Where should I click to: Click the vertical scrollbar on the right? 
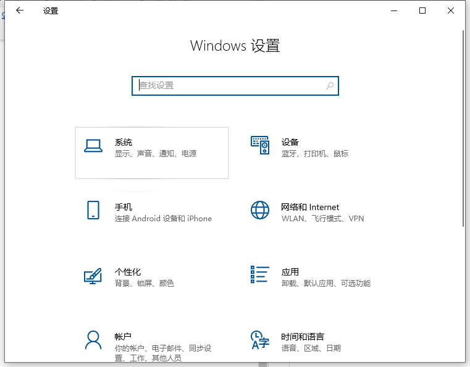click(x=463, y=124)
